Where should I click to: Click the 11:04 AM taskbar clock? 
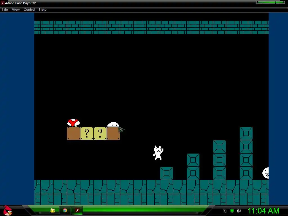click(264, 211)
